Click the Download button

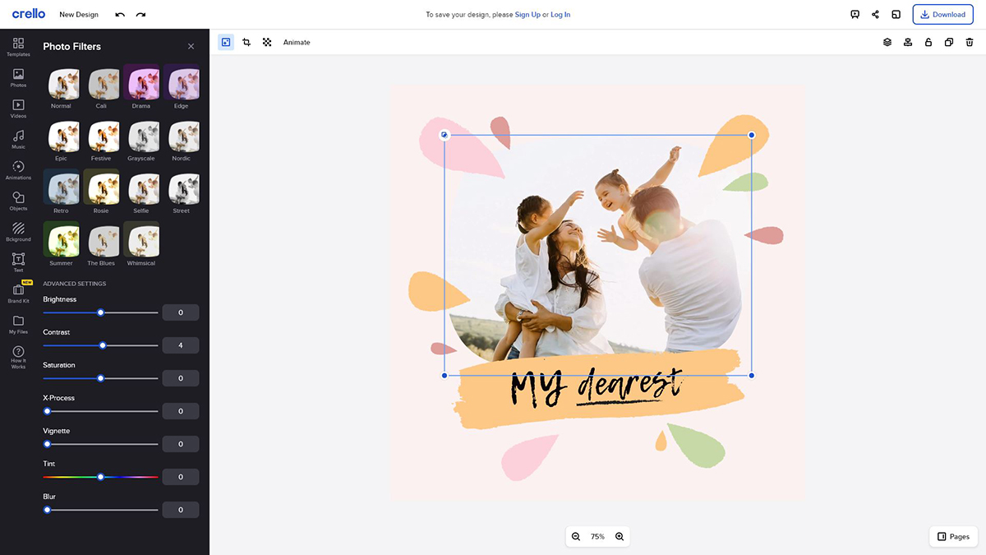942,15
